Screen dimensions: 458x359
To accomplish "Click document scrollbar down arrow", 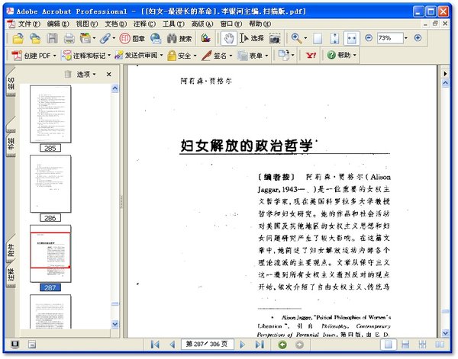I will tap(445, 333).
